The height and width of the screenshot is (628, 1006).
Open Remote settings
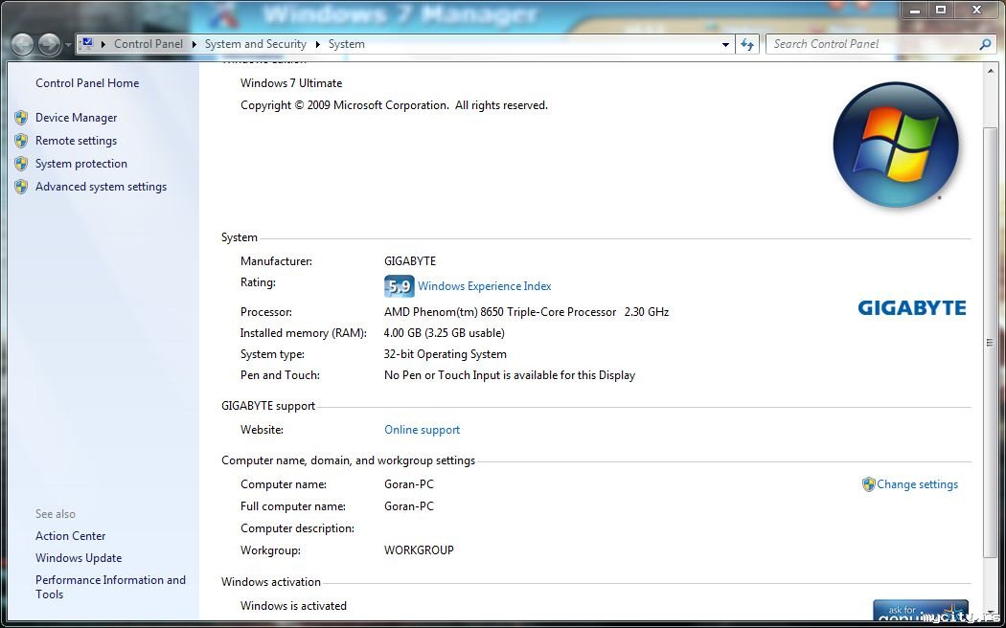tap(77, 141)
